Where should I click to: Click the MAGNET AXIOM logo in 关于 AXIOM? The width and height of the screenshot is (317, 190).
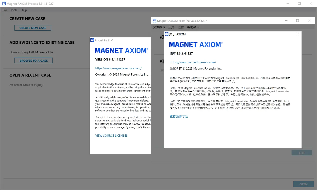(x=196, y=45)
